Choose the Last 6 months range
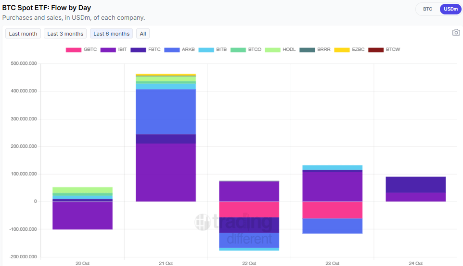 111,34
